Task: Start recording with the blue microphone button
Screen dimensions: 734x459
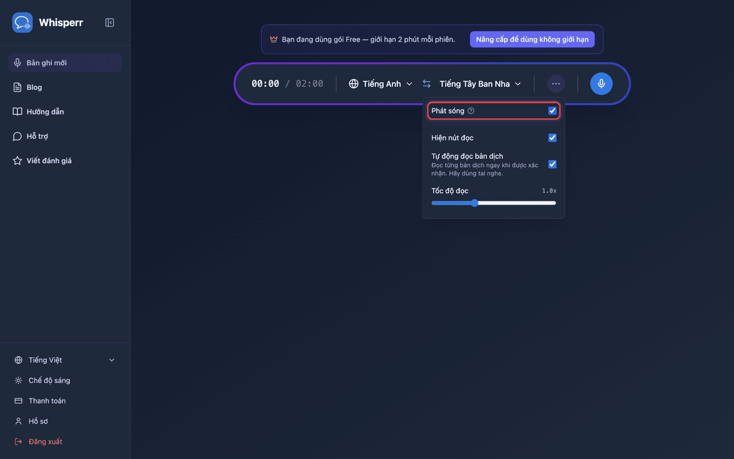Action: 601,84
